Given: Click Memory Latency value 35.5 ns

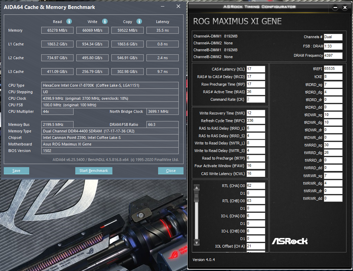Looking at the screenshot, I should pyautogui.click(x=163, y=30).
